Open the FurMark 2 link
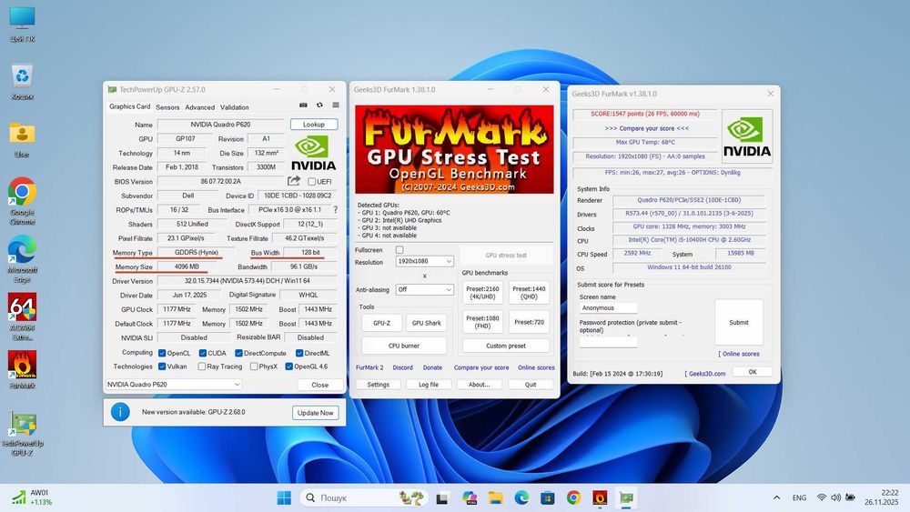This screenshot has height=512, width=910. [369, 367]
